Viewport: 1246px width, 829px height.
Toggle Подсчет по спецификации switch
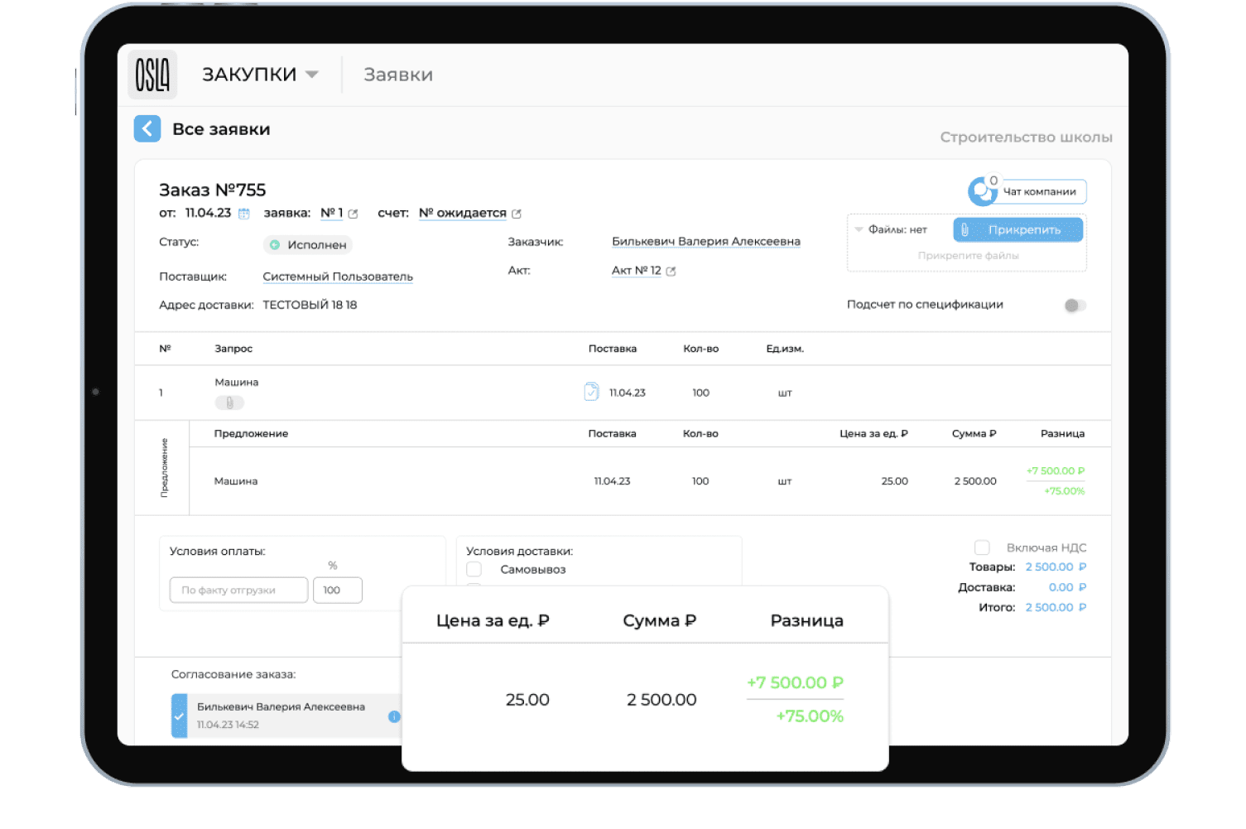[x=1074, y=306]
